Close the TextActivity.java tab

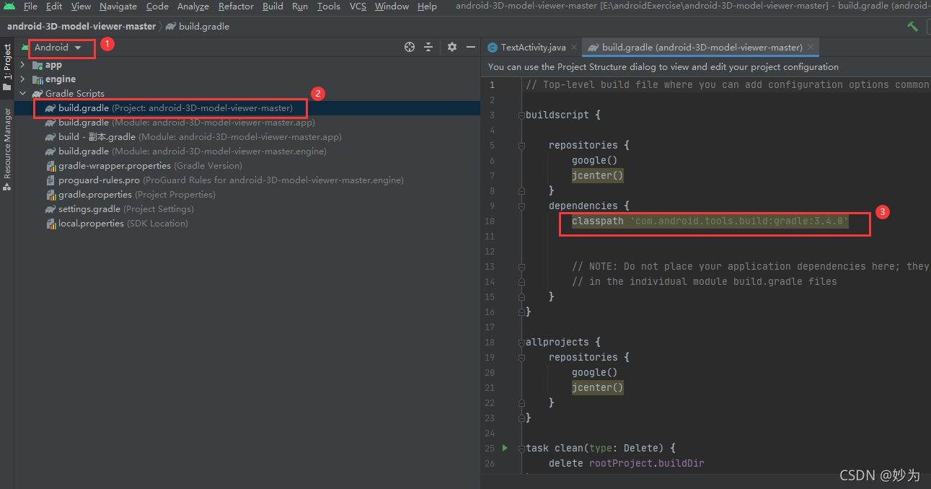tap(574, 48)
